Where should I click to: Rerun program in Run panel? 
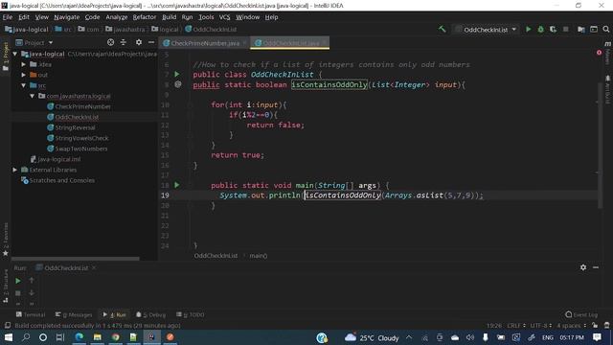[18, 281]
